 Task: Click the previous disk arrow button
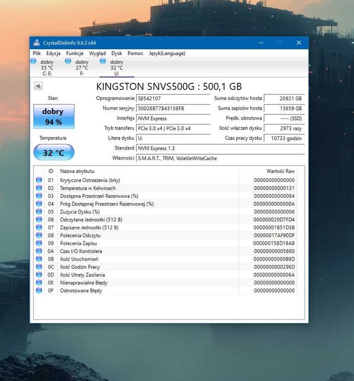[x=38, y=86]
